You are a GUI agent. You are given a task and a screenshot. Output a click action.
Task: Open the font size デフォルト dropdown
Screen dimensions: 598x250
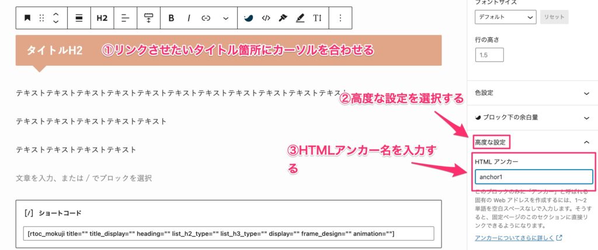(506, 17)
